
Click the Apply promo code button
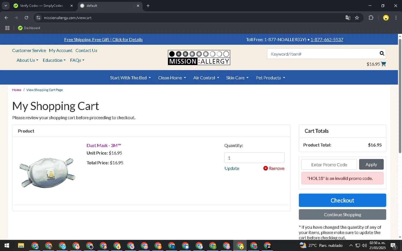tap(371, 164)
